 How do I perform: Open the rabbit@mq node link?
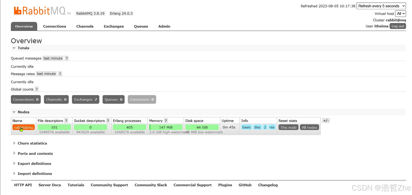[24, 127]
